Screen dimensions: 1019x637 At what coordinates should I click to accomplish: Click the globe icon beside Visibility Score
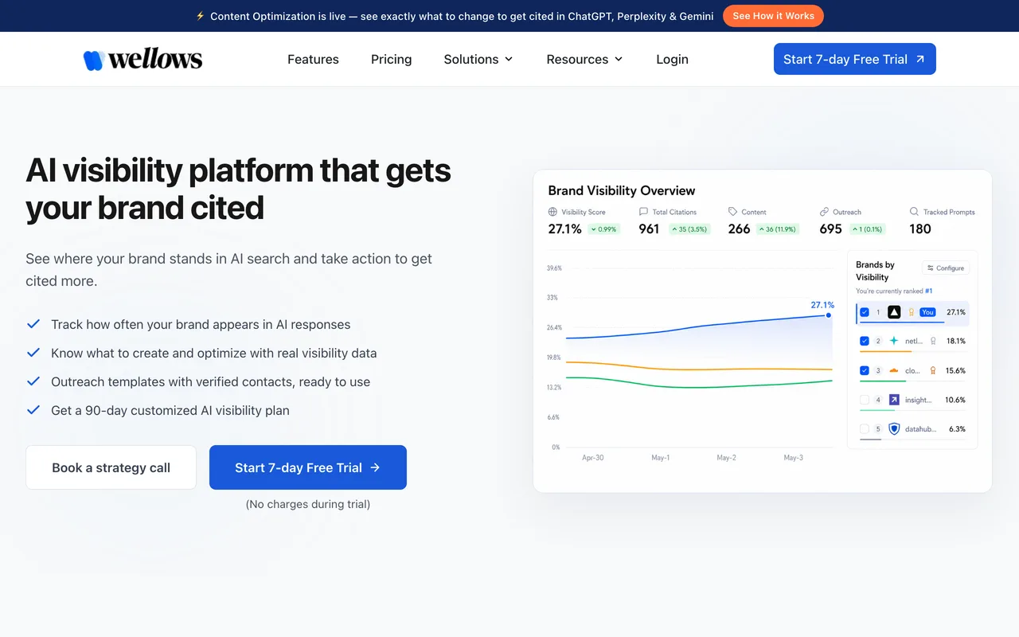552,212
